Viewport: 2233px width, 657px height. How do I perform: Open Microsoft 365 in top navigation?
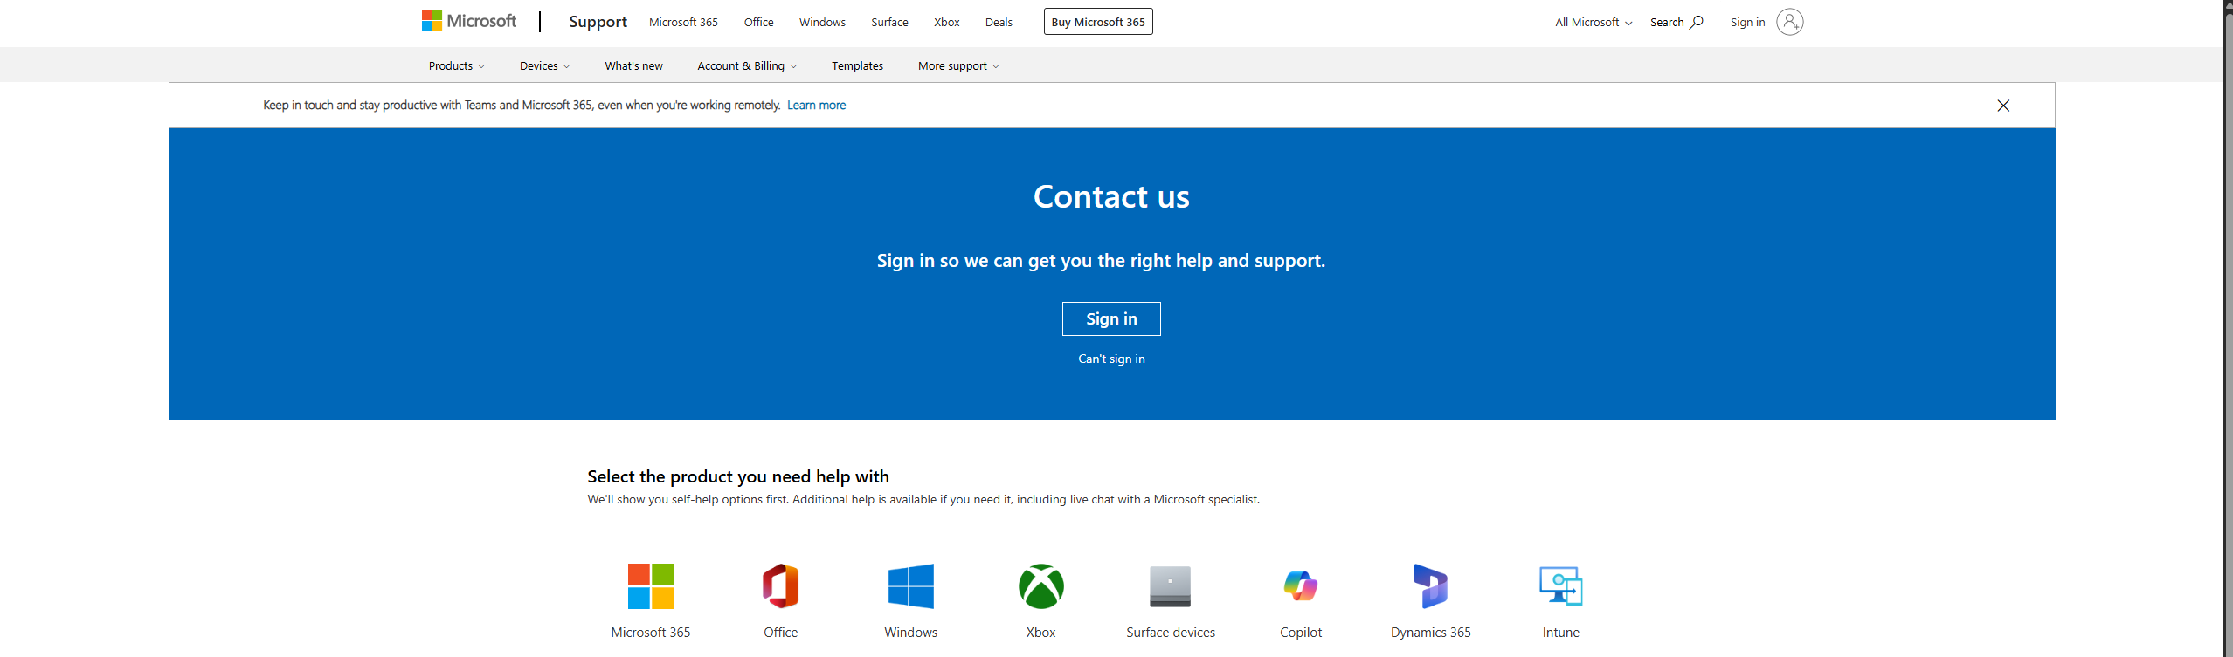(683, 22)
